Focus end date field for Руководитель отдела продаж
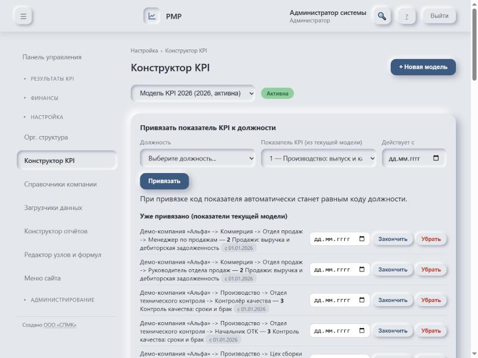The height and width of the screenshot is (358, 478). (x=339, y=270)
